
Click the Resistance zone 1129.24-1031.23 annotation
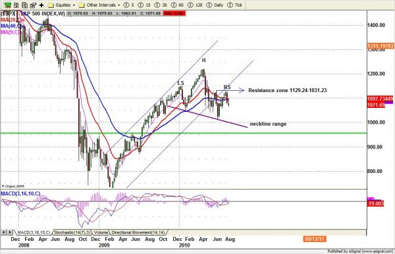coord(288,90)
